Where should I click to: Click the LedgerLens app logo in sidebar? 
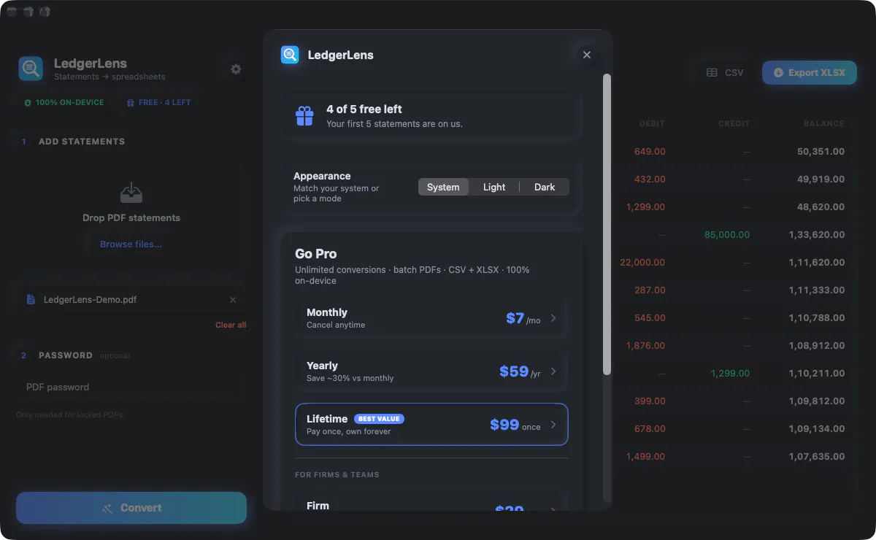(x=31, y=69)
